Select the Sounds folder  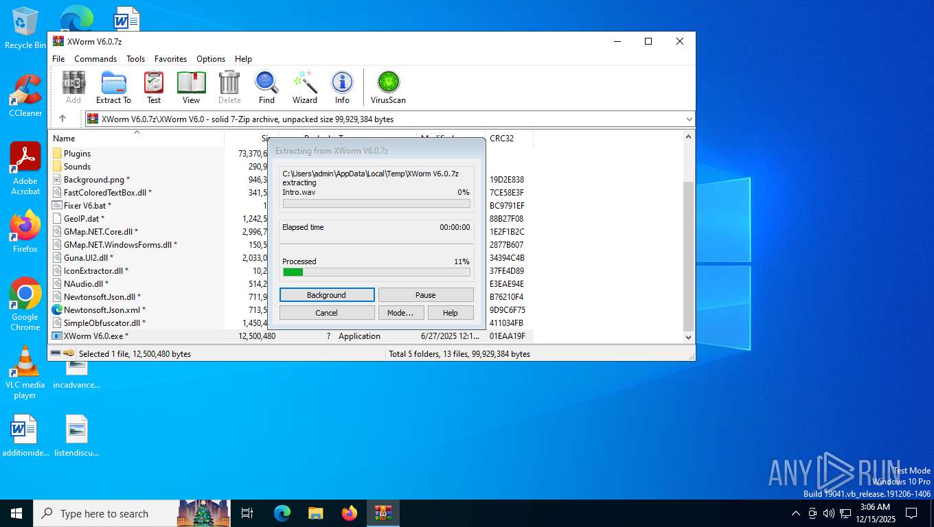click(77, 167)
